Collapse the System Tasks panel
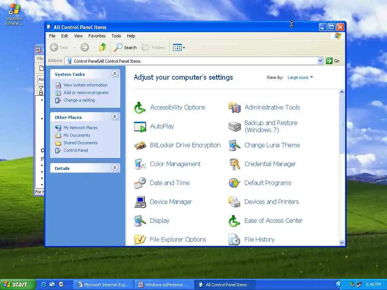 [115, 74]
